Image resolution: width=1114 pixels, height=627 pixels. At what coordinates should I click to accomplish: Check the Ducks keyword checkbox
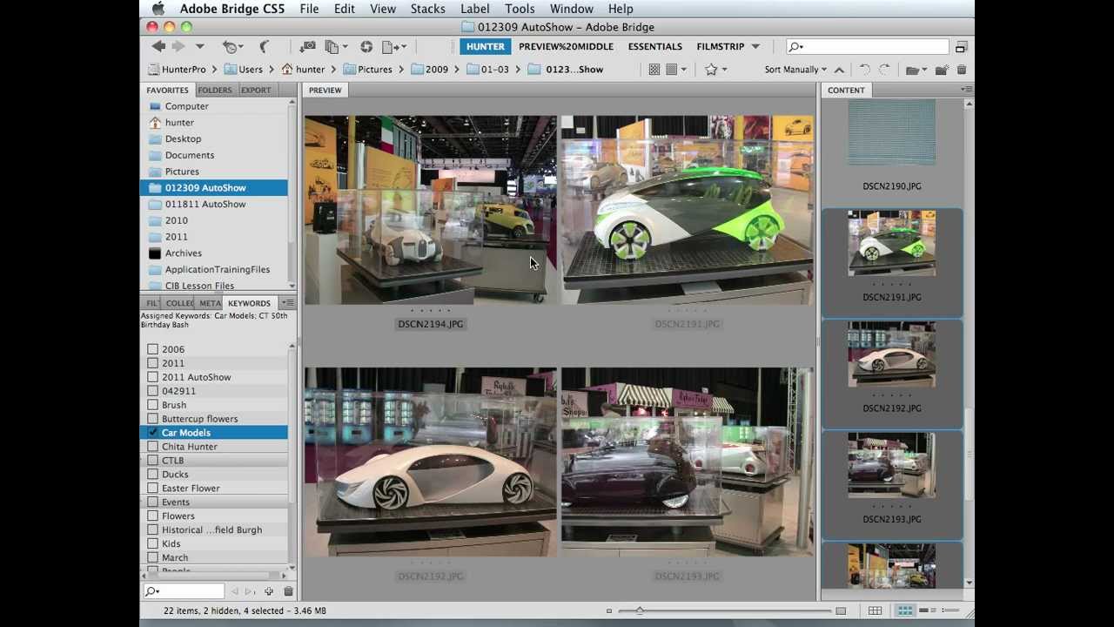[153, 475]
